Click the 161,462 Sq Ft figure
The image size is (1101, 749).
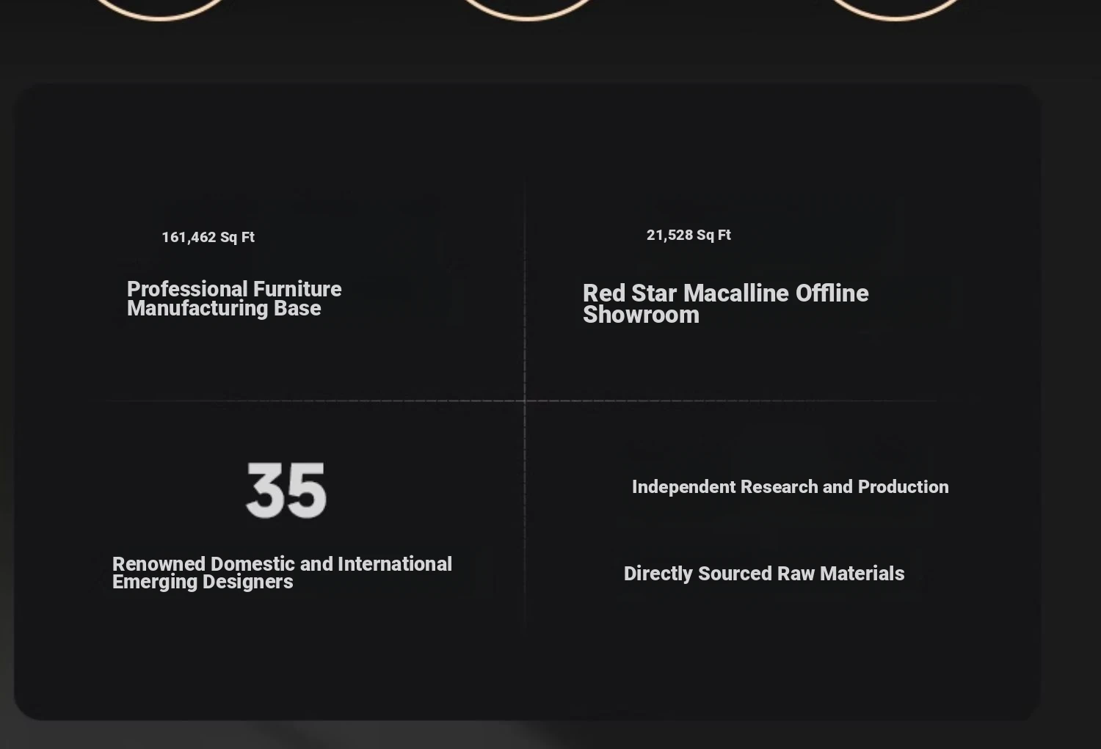[208, 237]
